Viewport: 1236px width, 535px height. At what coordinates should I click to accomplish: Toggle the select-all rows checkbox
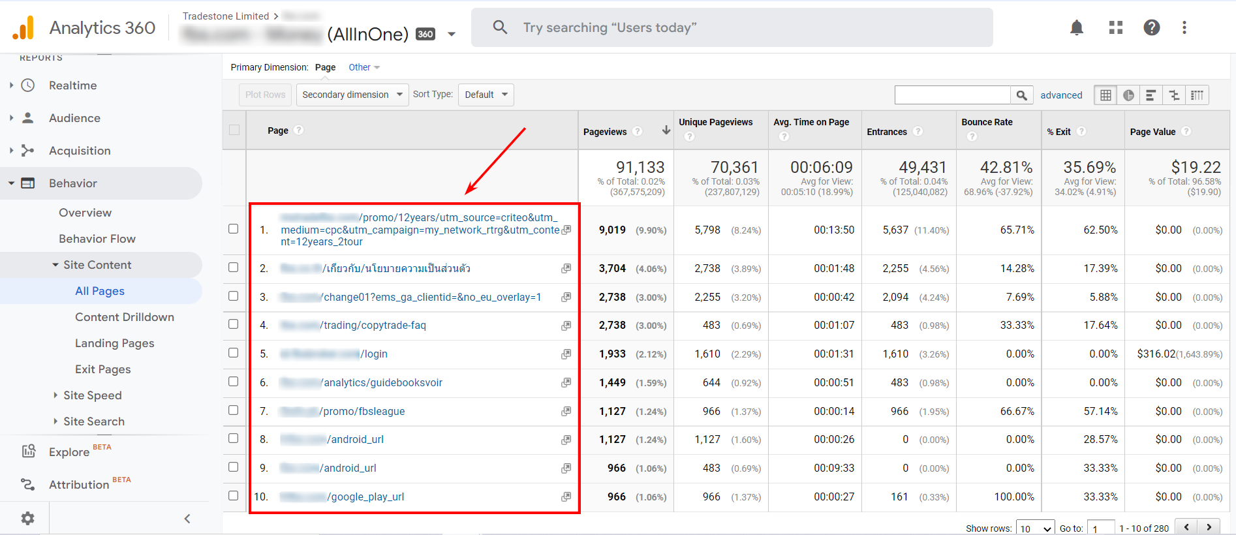pos(234,130)
